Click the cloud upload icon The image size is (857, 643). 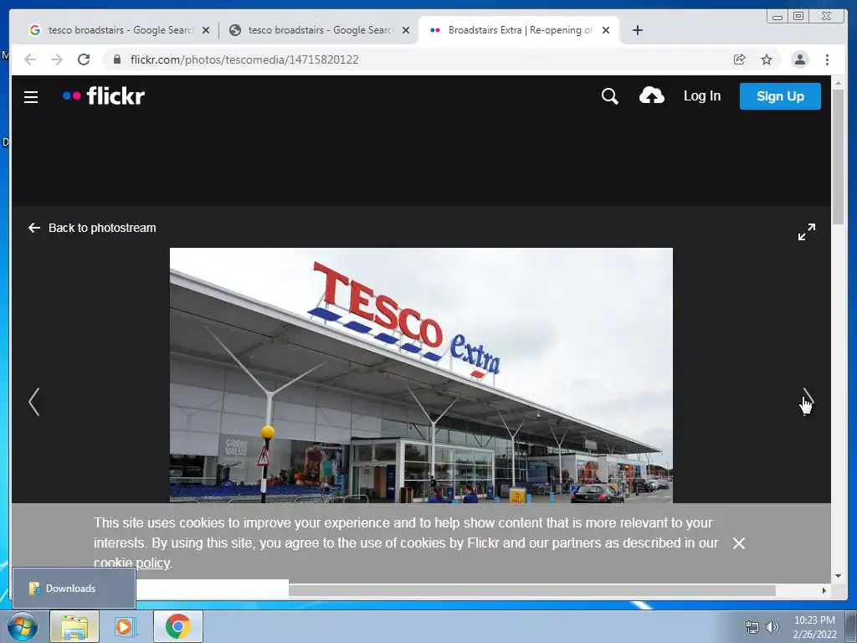coord(651,95)
